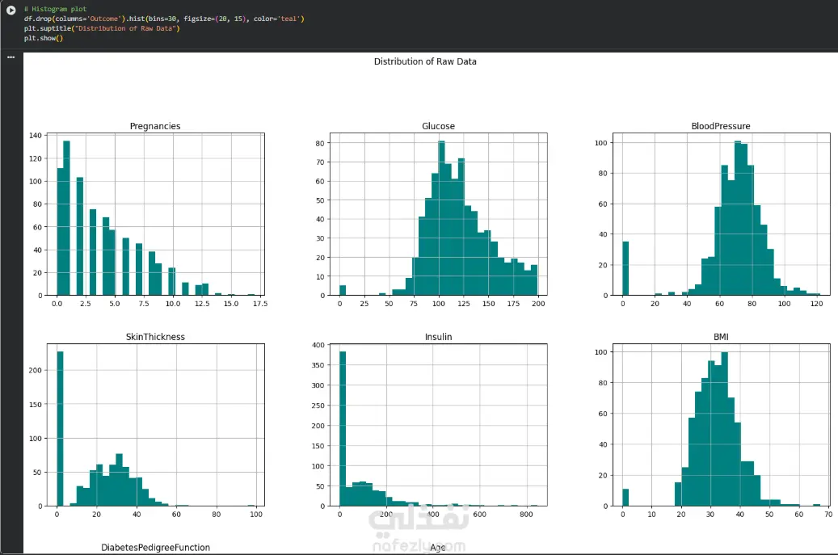Click the tallest bar in SkinThickness histogram
This screenshot has height=555, width=838.
click(60, 428)
